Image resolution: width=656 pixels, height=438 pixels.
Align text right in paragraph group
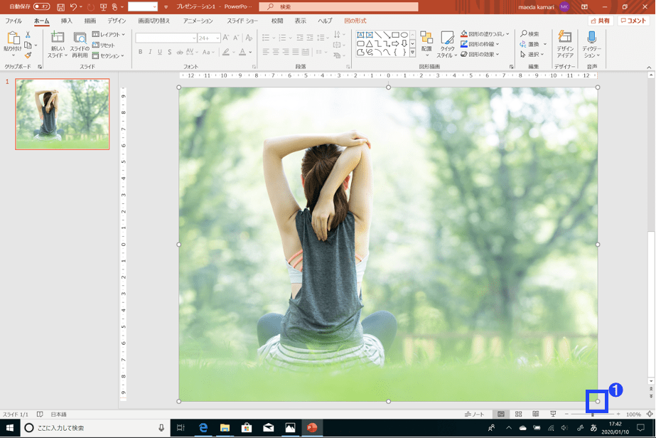[x=286, y=52]
